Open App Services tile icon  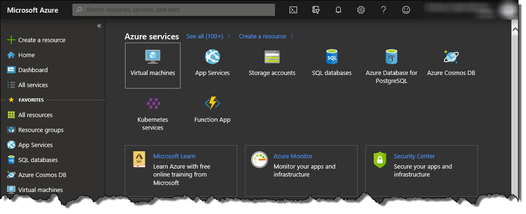point(212,57)
